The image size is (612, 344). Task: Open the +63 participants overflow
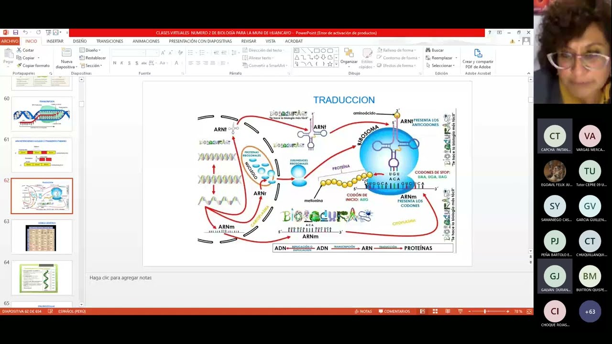click(590, 312)
